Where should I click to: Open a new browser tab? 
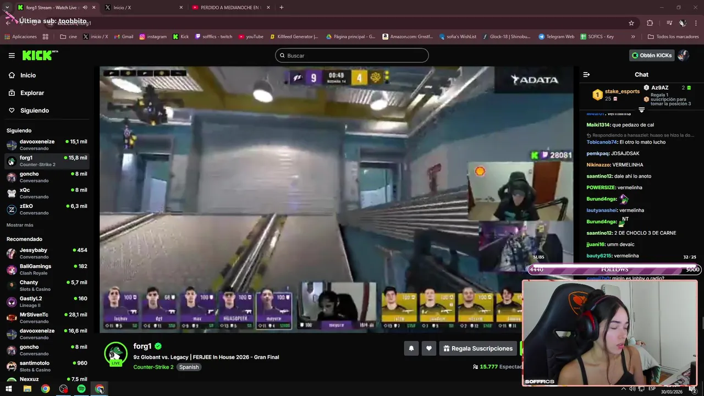point(282,7)
